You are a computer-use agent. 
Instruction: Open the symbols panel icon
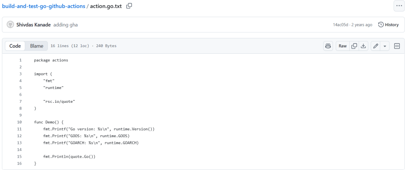point(397,46)
